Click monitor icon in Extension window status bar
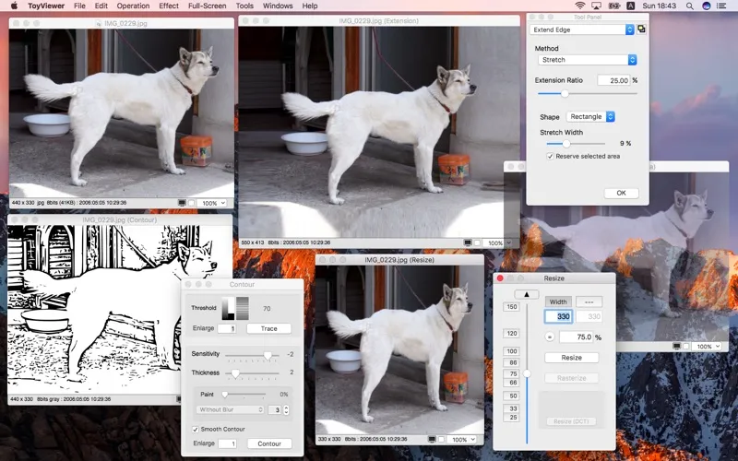 point(468,242)
